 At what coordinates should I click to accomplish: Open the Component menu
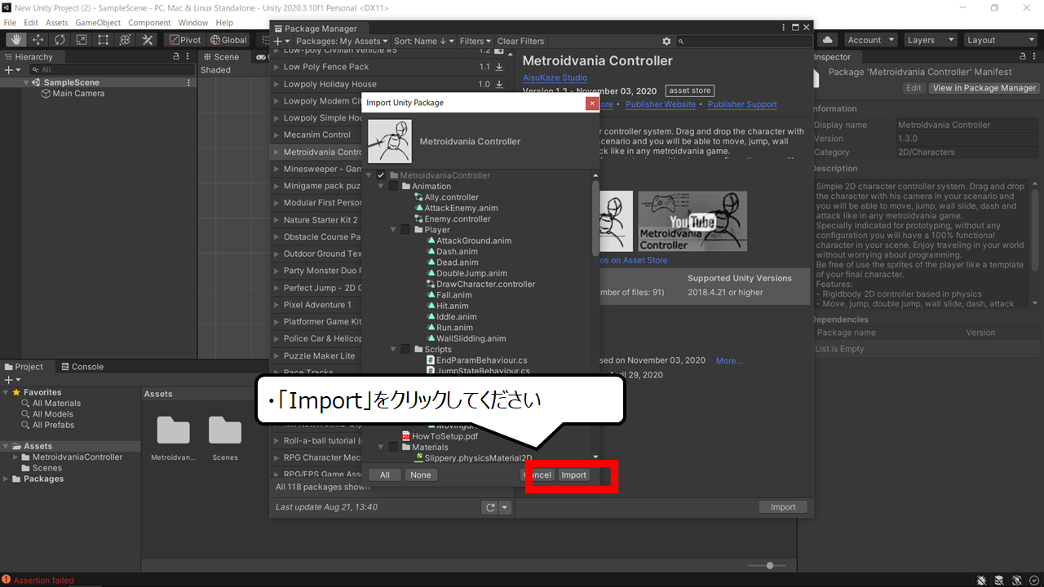[149, 23]
